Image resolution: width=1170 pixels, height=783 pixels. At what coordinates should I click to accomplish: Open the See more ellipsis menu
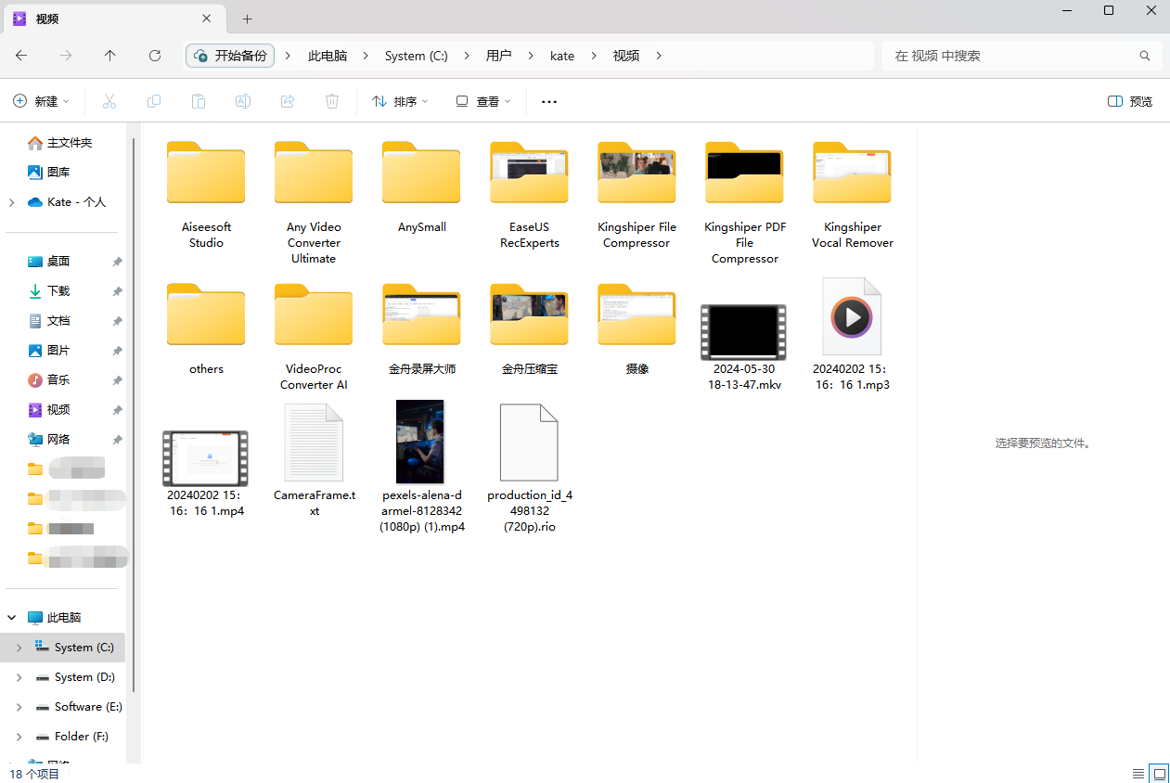pyautogui.click(x=549, y=101)
